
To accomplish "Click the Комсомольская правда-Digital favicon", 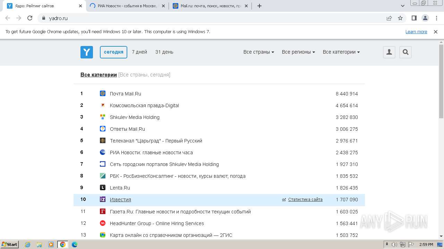I will click(103, 105).
